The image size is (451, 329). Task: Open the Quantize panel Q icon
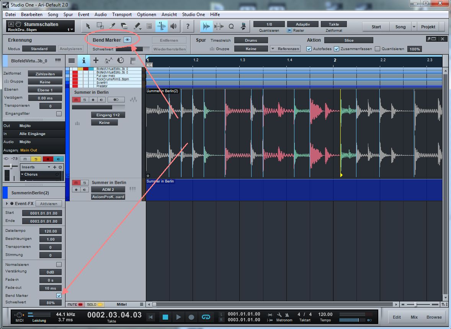[x=231, y=26]
